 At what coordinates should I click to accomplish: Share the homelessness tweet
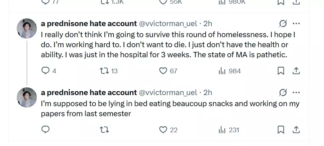point(296,71)
